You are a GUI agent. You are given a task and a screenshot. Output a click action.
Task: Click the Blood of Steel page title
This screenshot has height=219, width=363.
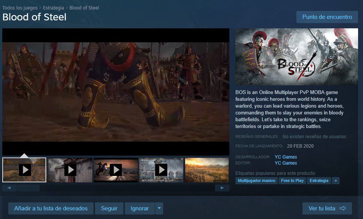tap(34, 17)
